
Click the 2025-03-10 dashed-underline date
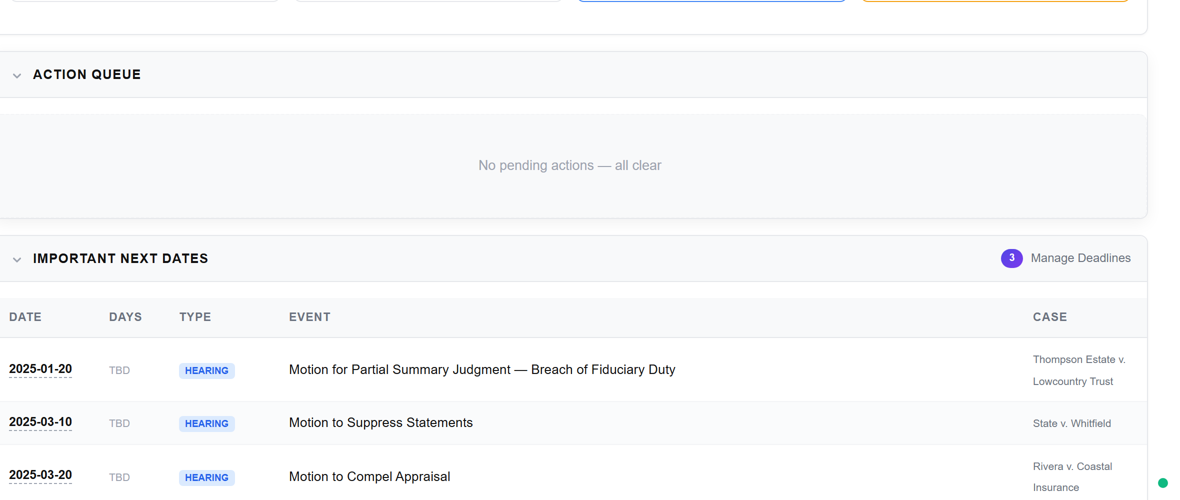(40, 422)
